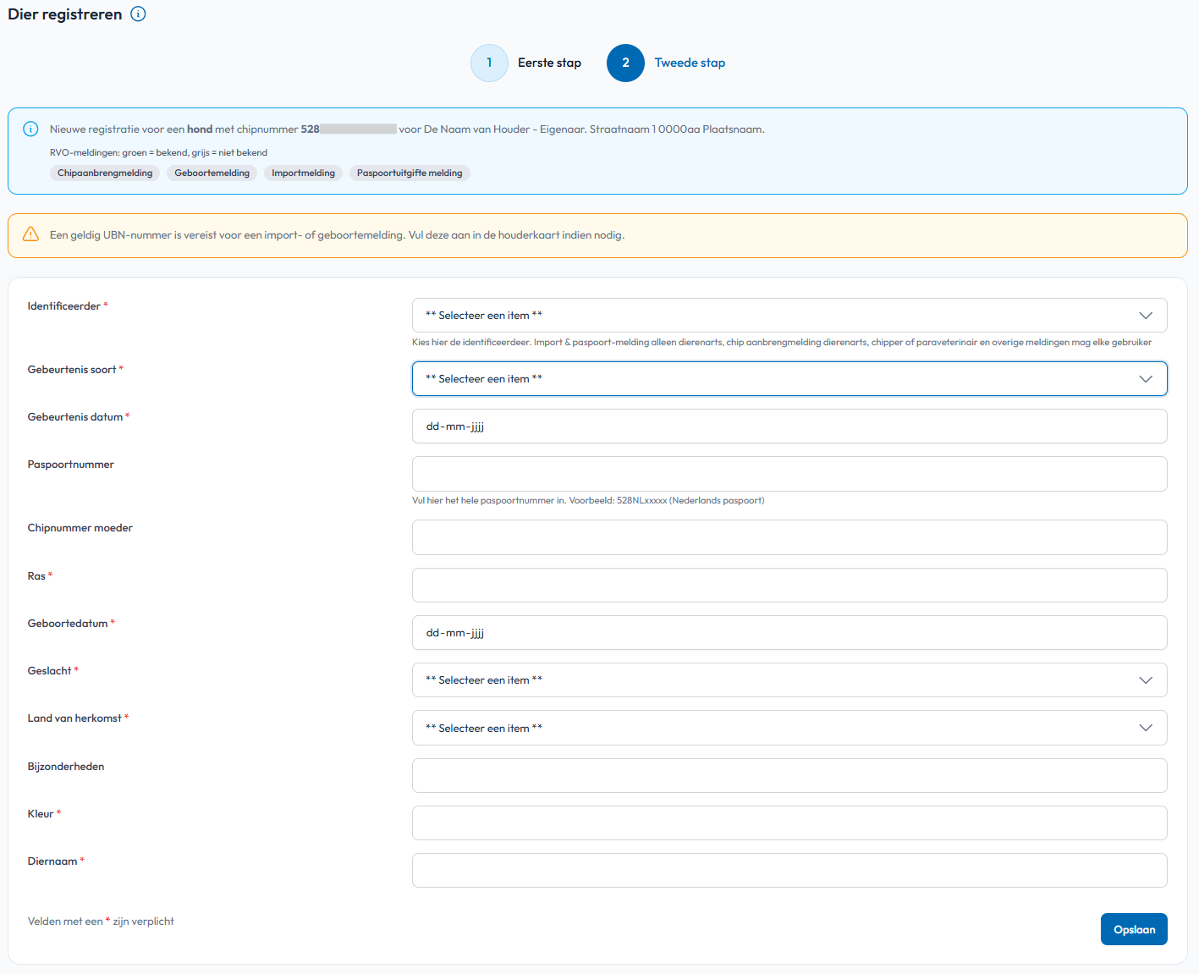Click the Gebeurtenis soort chevron arrow
Viewport: 1199px width, 974px height.
1146,379
